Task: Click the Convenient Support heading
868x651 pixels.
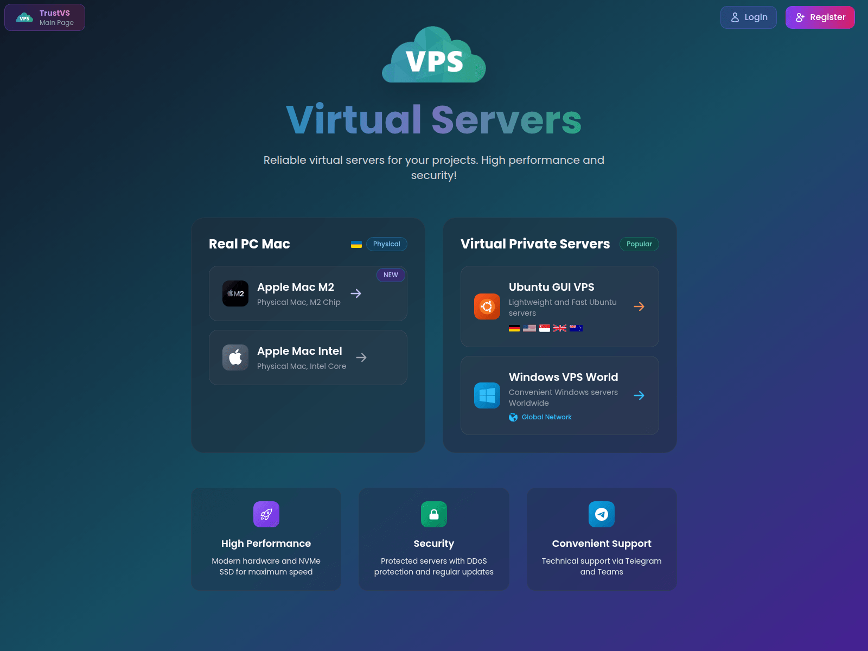Action: pos(602,544)
